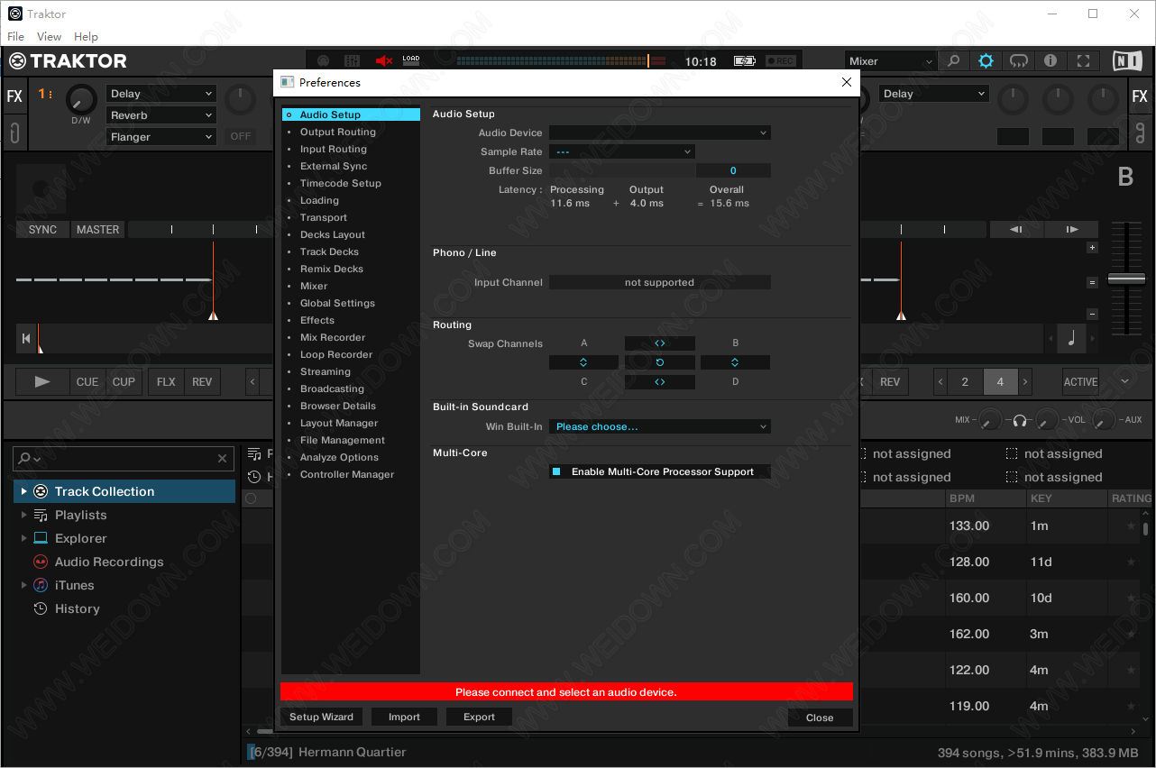Click the REC record indicator in the header
The width and height of the screenshot is (1156, 768).
coord(781,61)
